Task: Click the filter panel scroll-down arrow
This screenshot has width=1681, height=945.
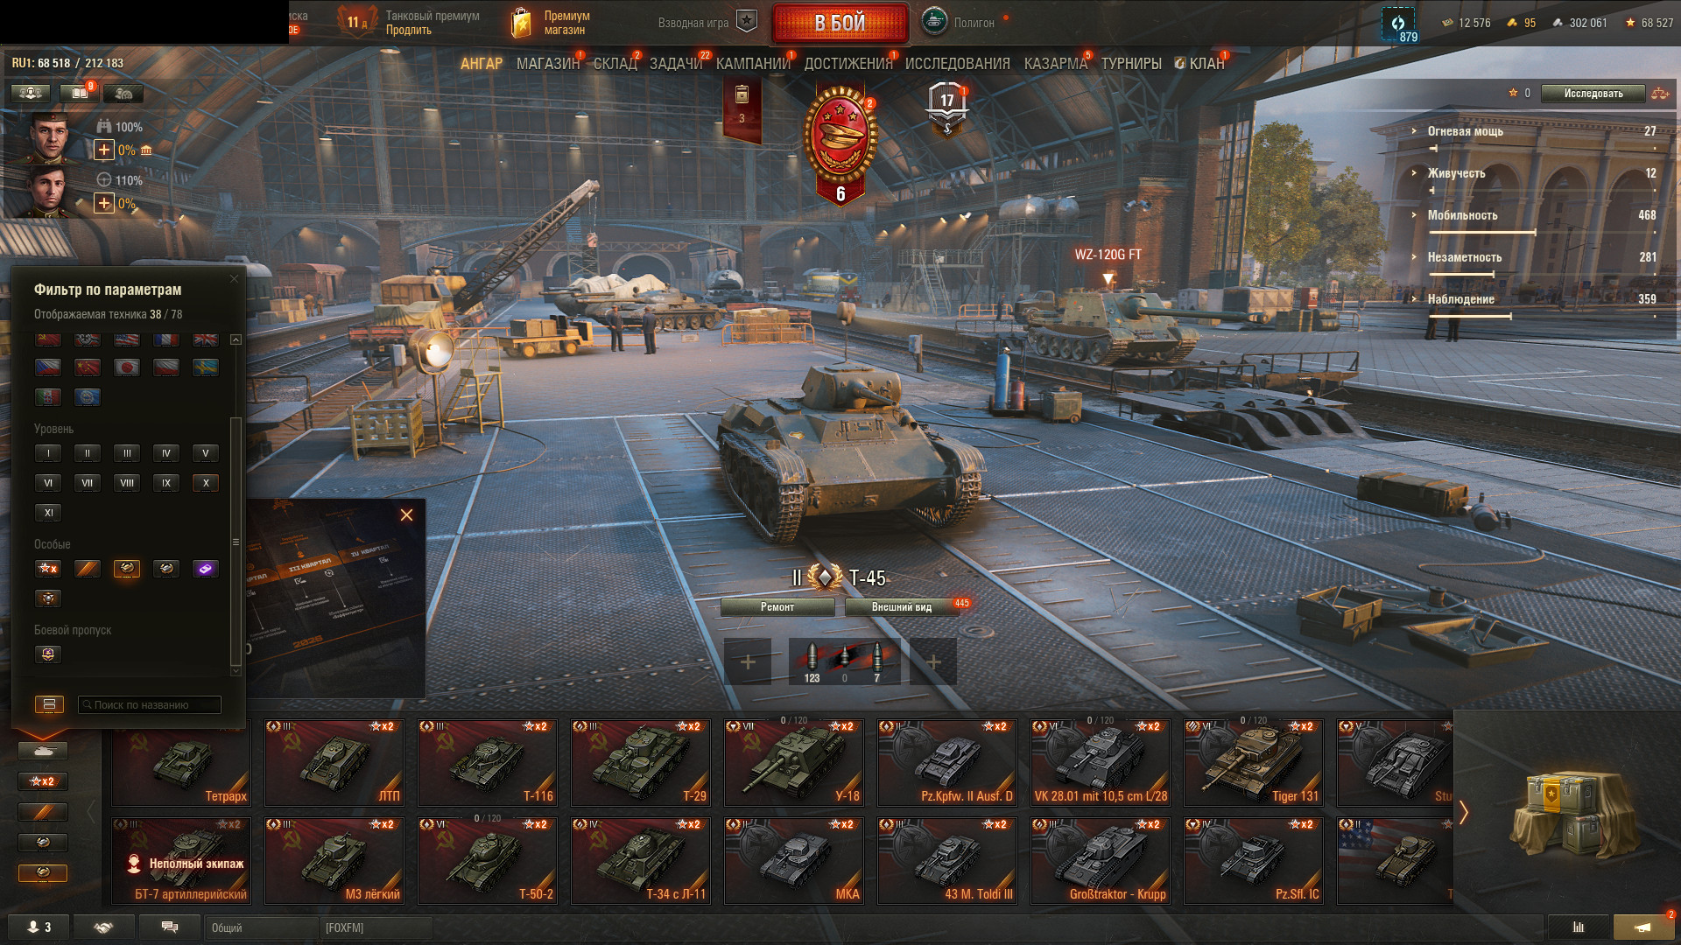Action: pyautogui.click(x=235, y=671)
